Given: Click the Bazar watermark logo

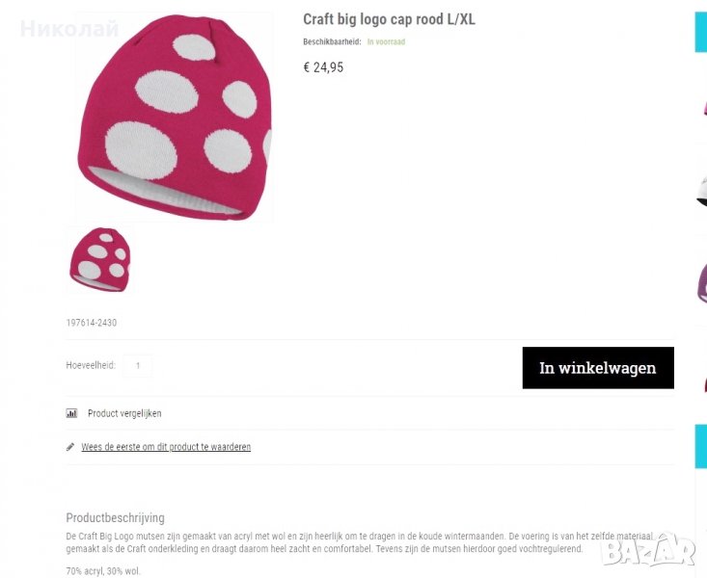Looking at the screenshot, I should tap(649, 550).
